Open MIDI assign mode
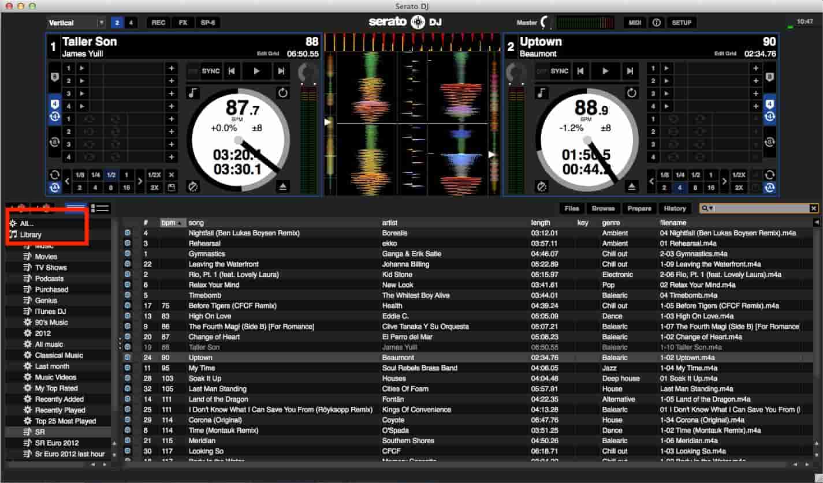This screenshot has height=483, width=823. pyautogui.click(x=635, y=23)
